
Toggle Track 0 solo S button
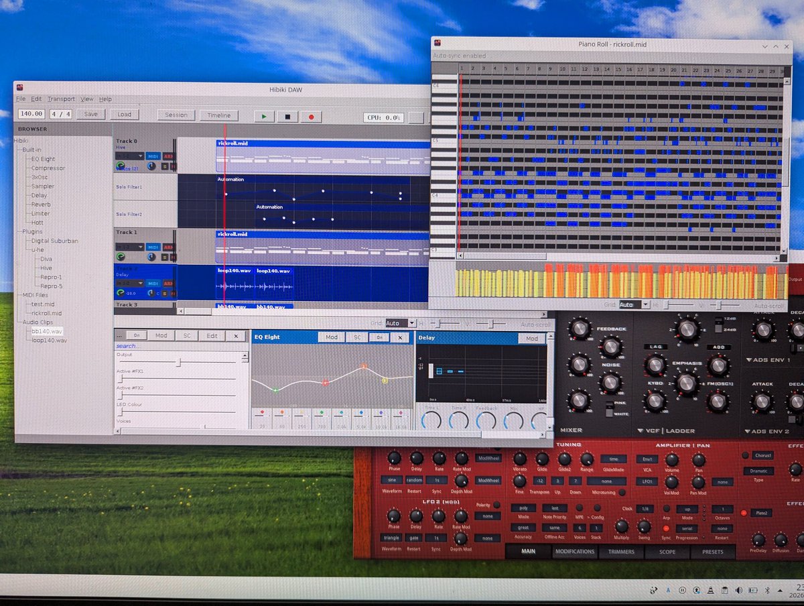coord(164,165)
